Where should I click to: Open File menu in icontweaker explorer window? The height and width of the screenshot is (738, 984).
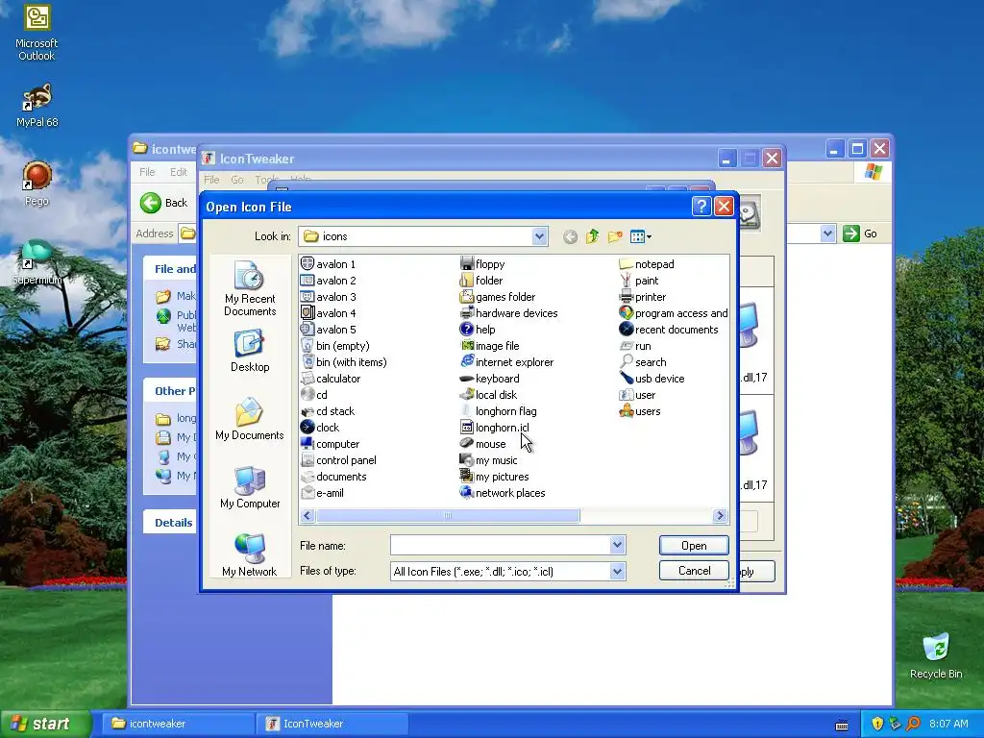147,172
